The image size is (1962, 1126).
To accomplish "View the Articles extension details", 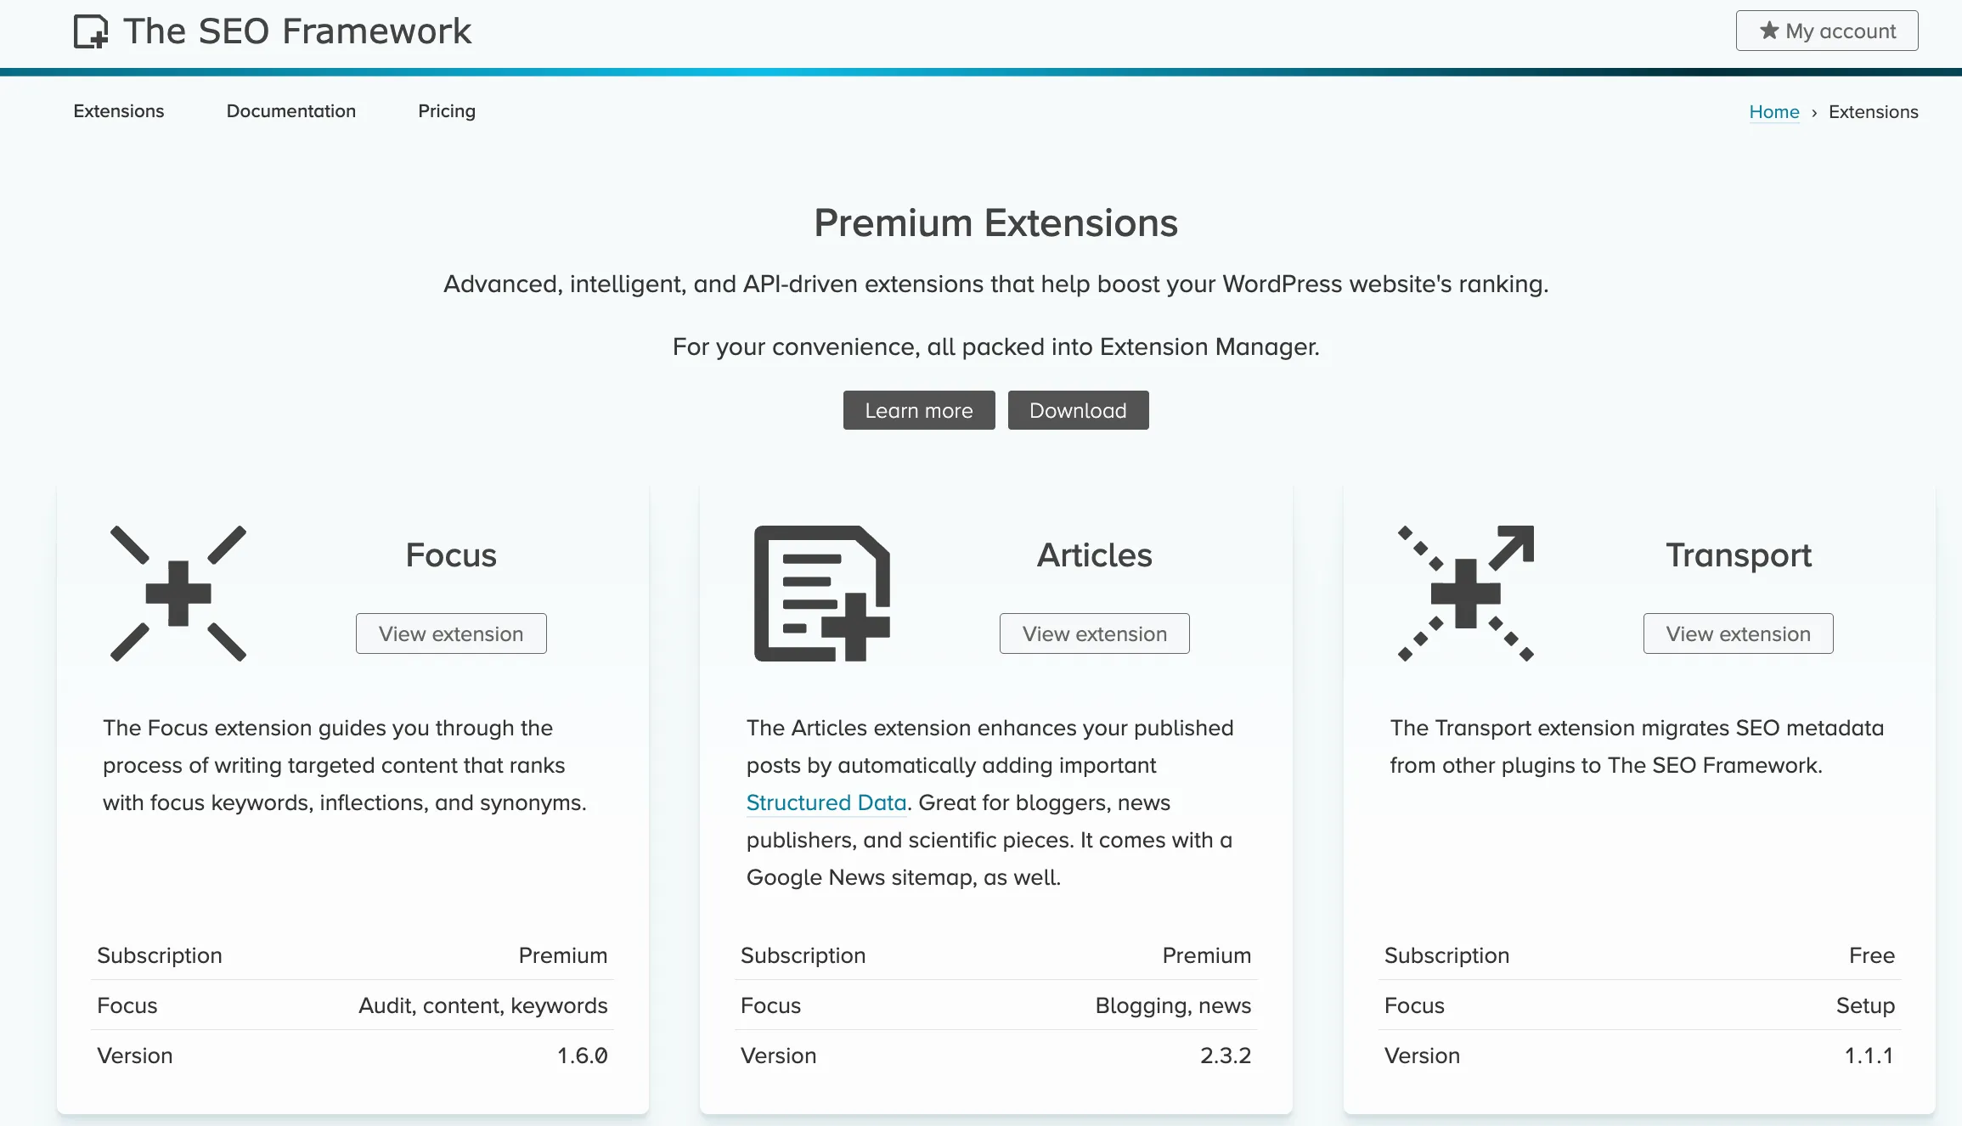I will 1094,633.
